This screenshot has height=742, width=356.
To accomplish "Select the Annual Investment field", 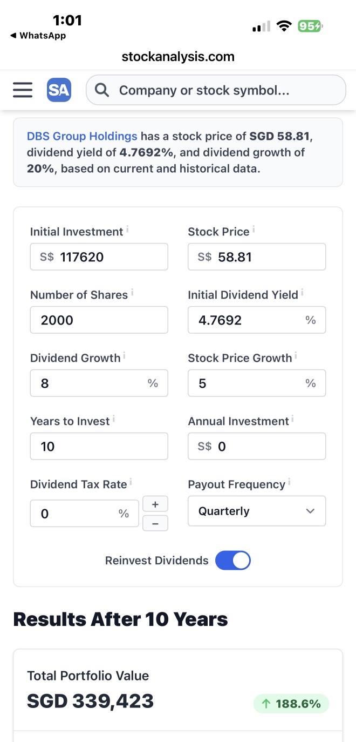I will [x=257, y=446].
